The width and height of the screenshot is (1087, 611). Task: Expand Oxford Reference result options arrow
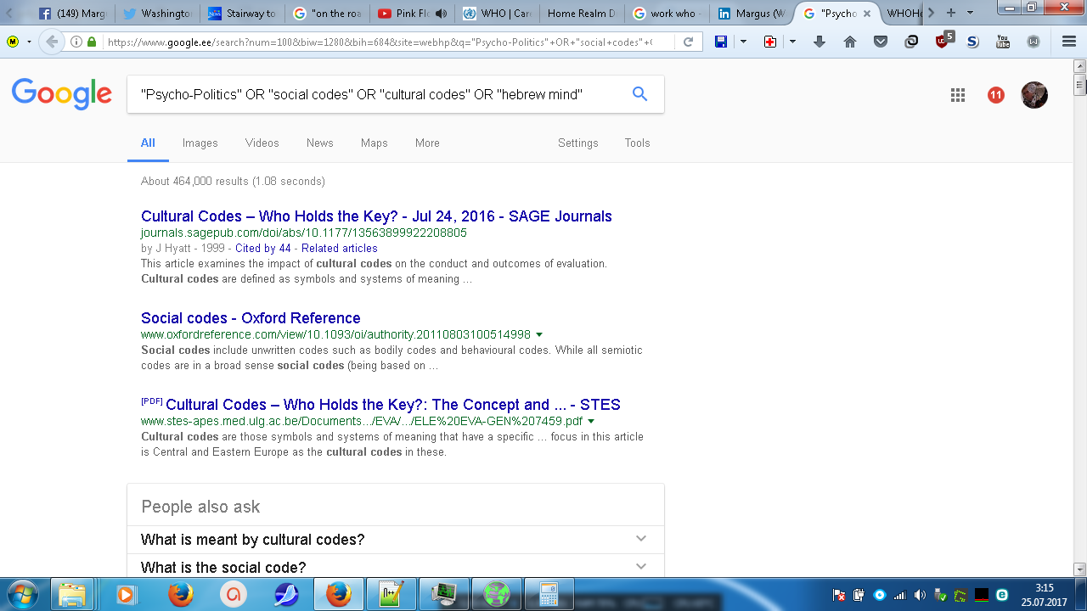[539, 335]
